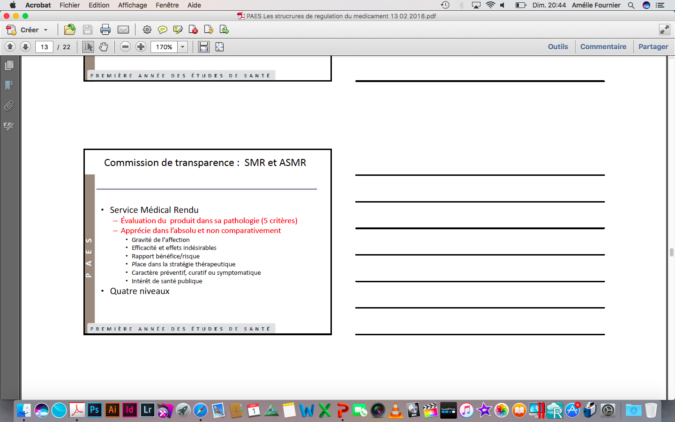Toggle fit-width scrolling page mode
This screenshot has height=422, width=675.
[x=203, y=47]
